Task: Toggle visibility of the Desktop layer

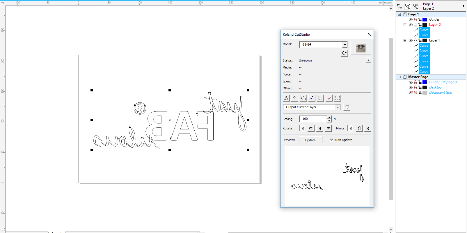Action: coord(411,87)
